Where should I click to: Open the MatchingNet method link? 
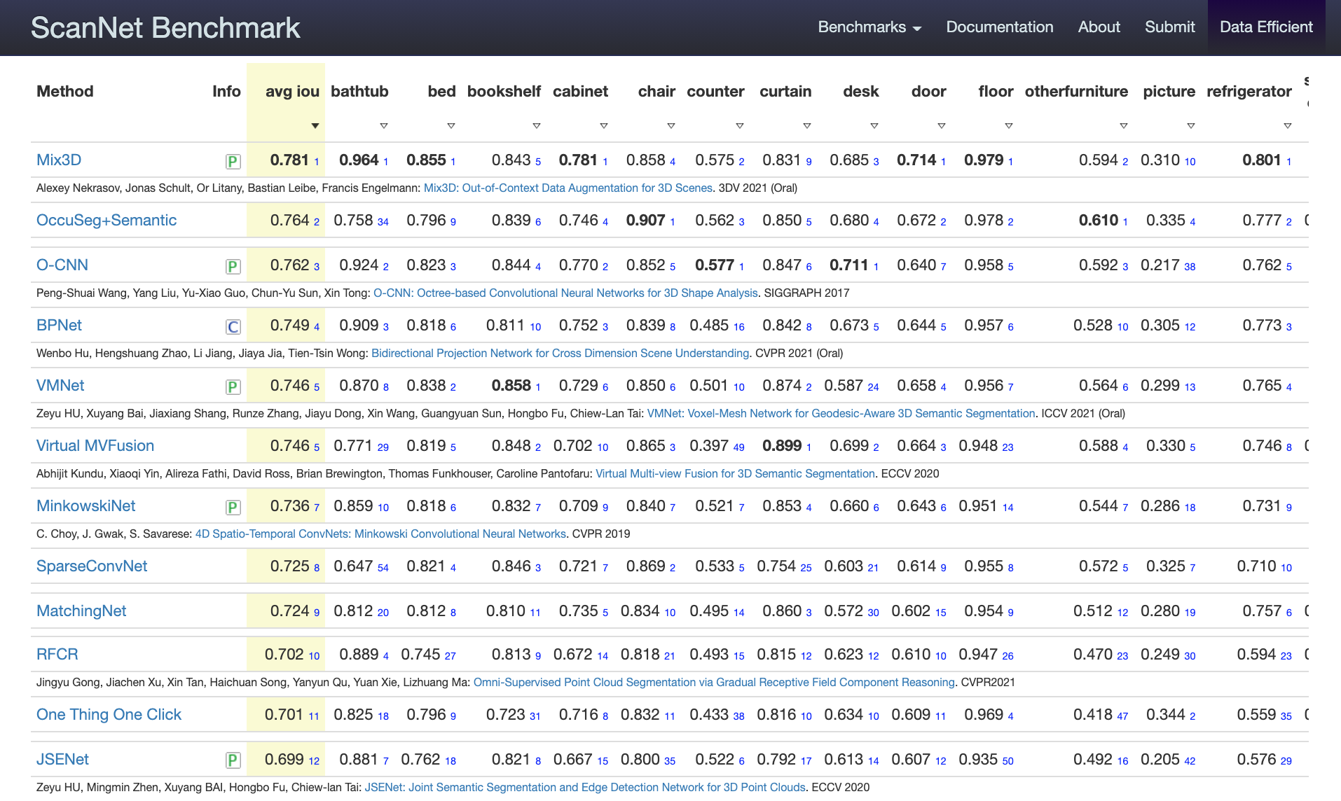(81, 611)
